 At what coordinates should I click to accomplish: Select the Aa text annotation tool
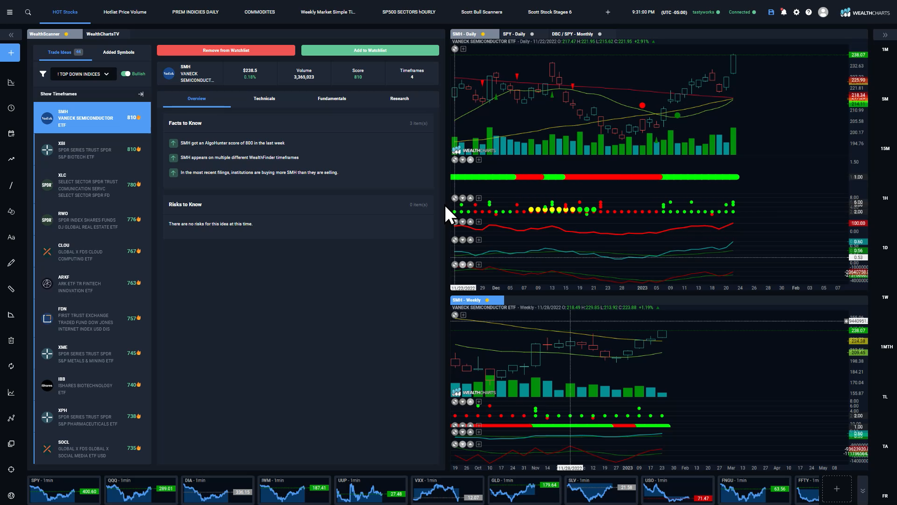[x=11, y=237]
